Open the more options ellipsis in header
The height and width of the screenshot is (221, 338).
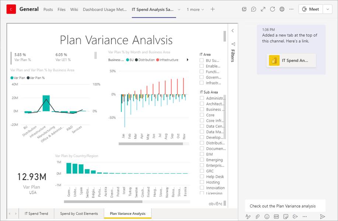[x=291, y=9]
